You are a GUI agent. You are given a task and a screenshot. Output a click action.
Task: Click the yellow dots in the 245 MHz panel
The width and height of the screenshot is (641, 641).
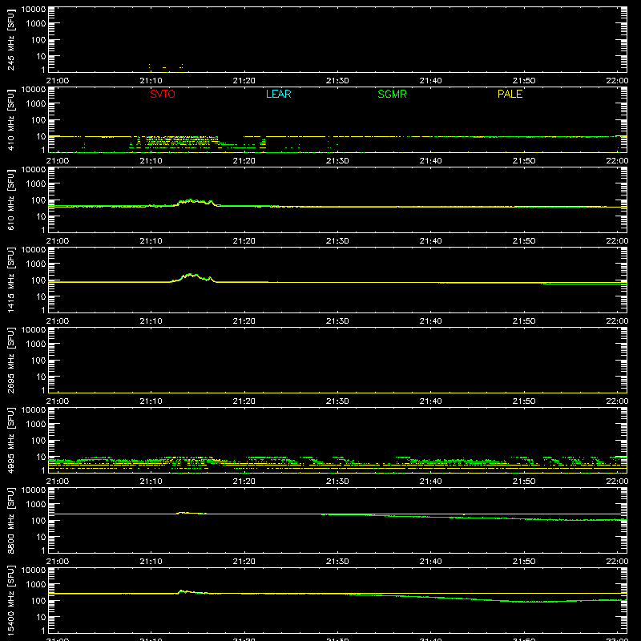coord(166,67)
